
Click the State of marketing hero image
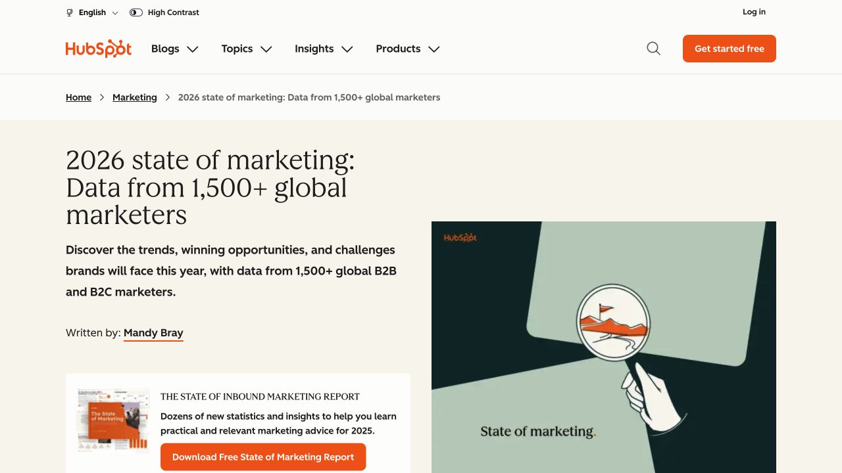point(604,347)
